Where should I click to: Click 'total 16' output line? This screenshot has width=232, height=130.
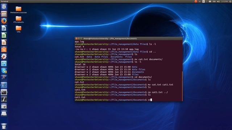[80, 64]
